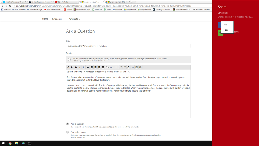Open the Pushbullet bookmark
259x146 pixels.
(x=97, y=10)
